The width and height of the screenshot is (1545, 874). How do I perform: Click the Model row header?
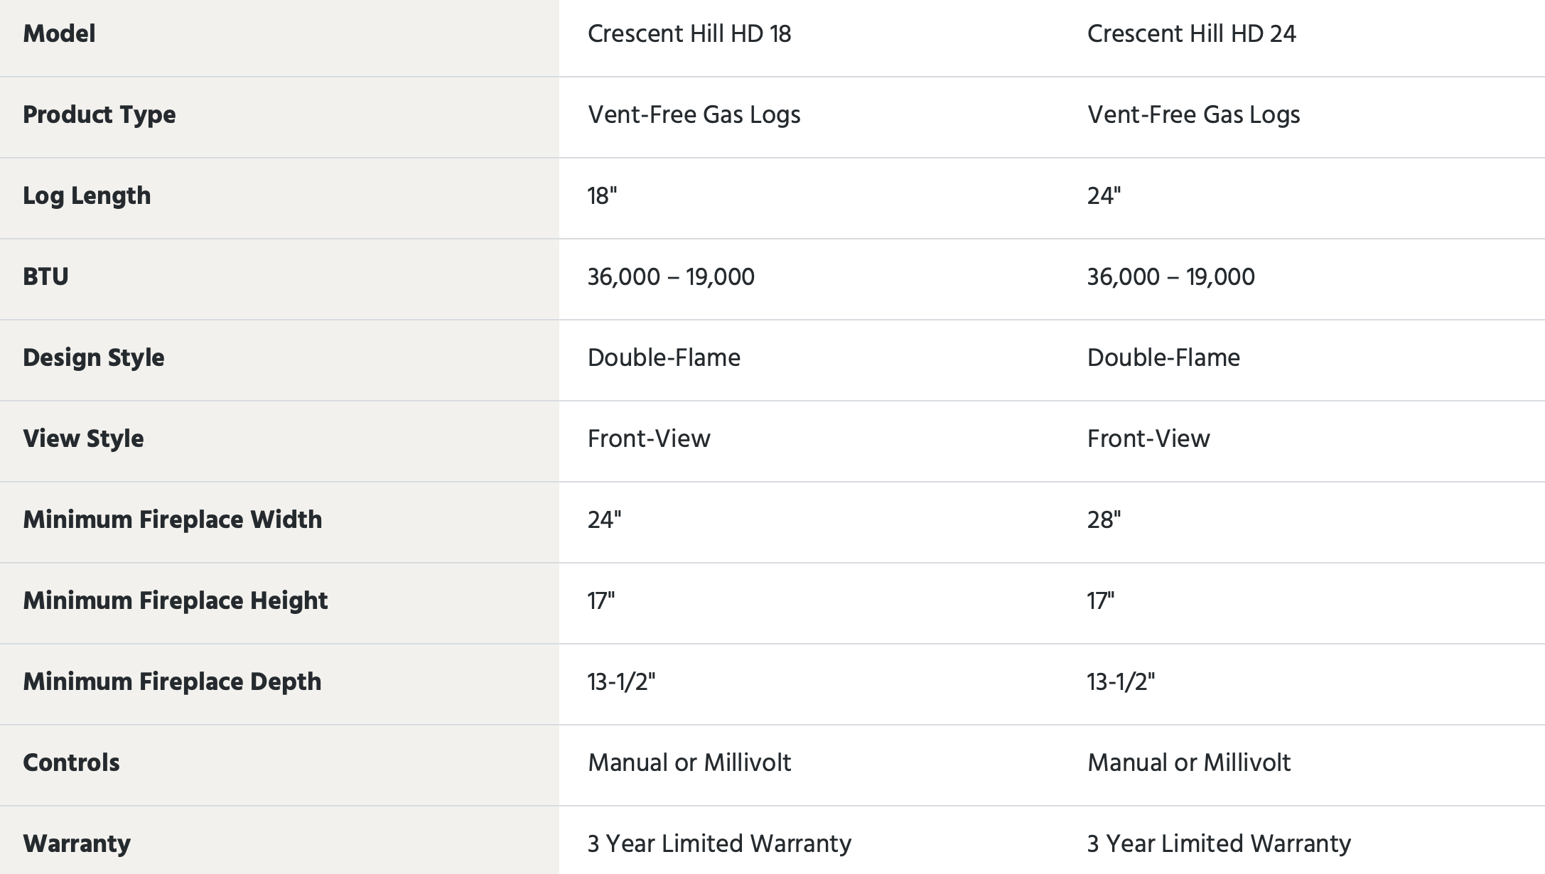point(59,33)
